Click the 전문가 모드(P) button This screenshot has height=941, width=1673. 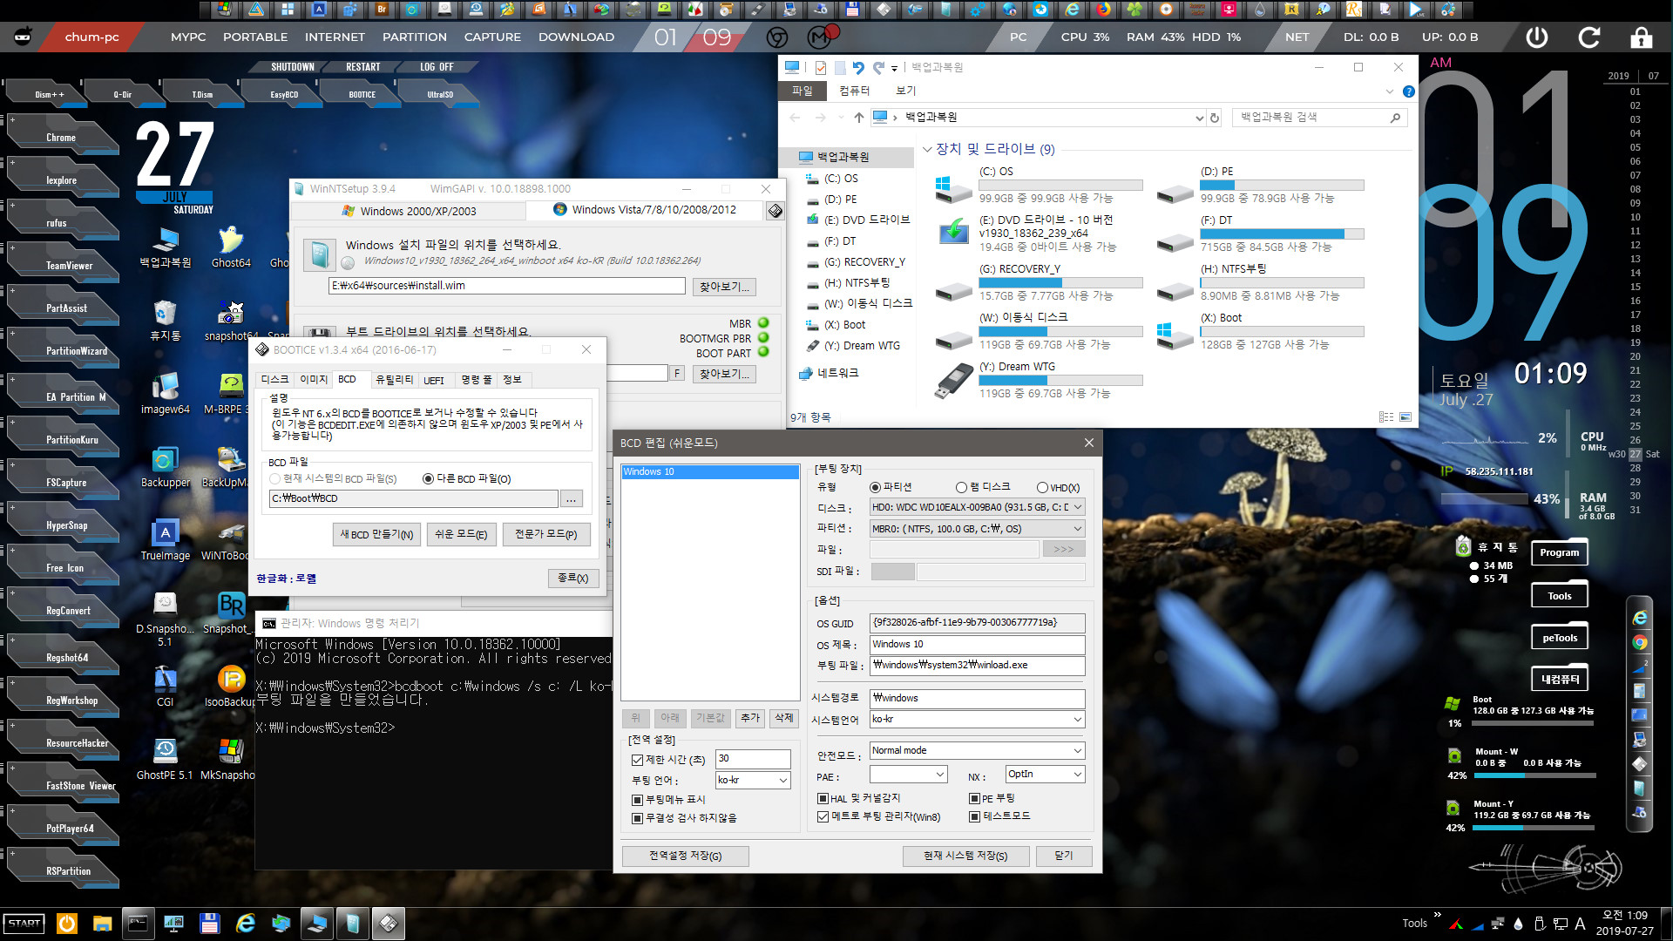[x=545, y=534]
